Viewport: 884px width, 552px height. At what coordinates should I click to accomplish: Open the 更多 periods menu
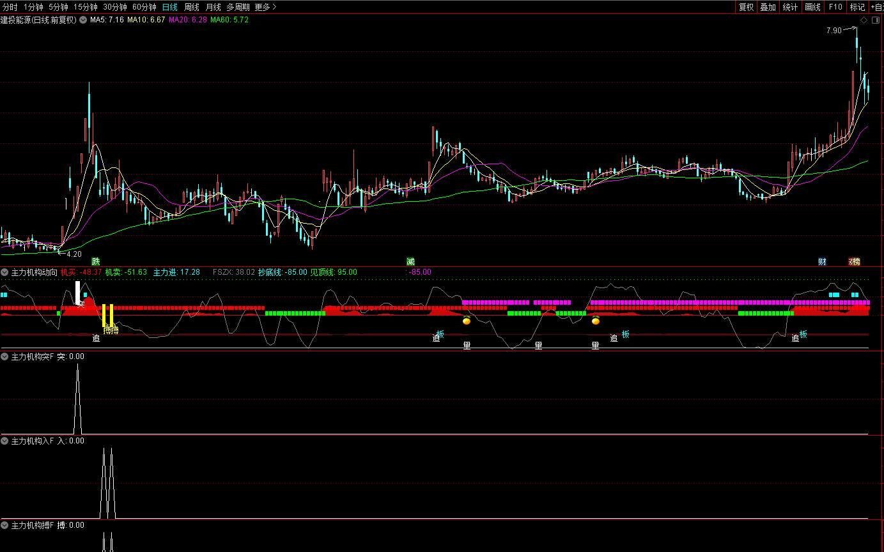pos(265,7)
